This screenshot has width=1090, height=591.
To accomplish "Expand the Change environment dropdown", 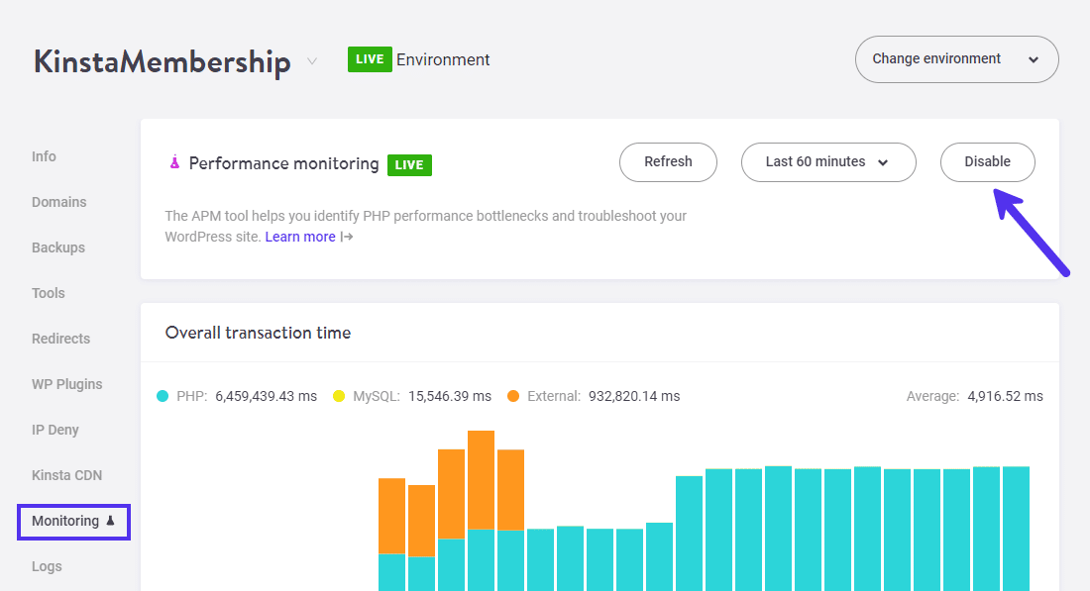I will (955, 59).
